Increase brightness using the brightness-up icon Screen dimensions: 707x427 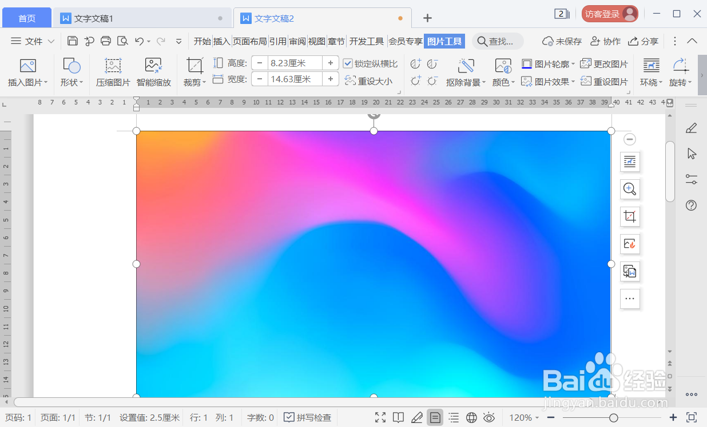pos(415,81)
